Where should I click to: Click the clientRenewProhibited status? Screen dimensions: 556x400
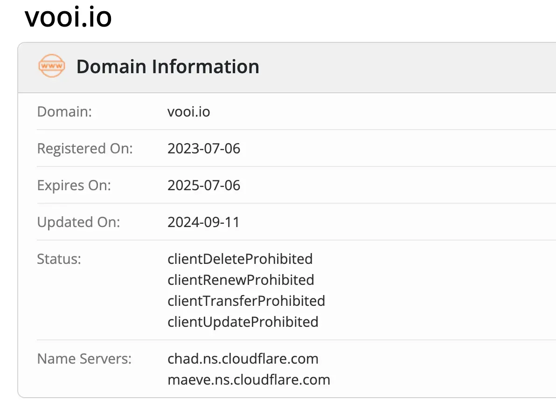(241, 280)
